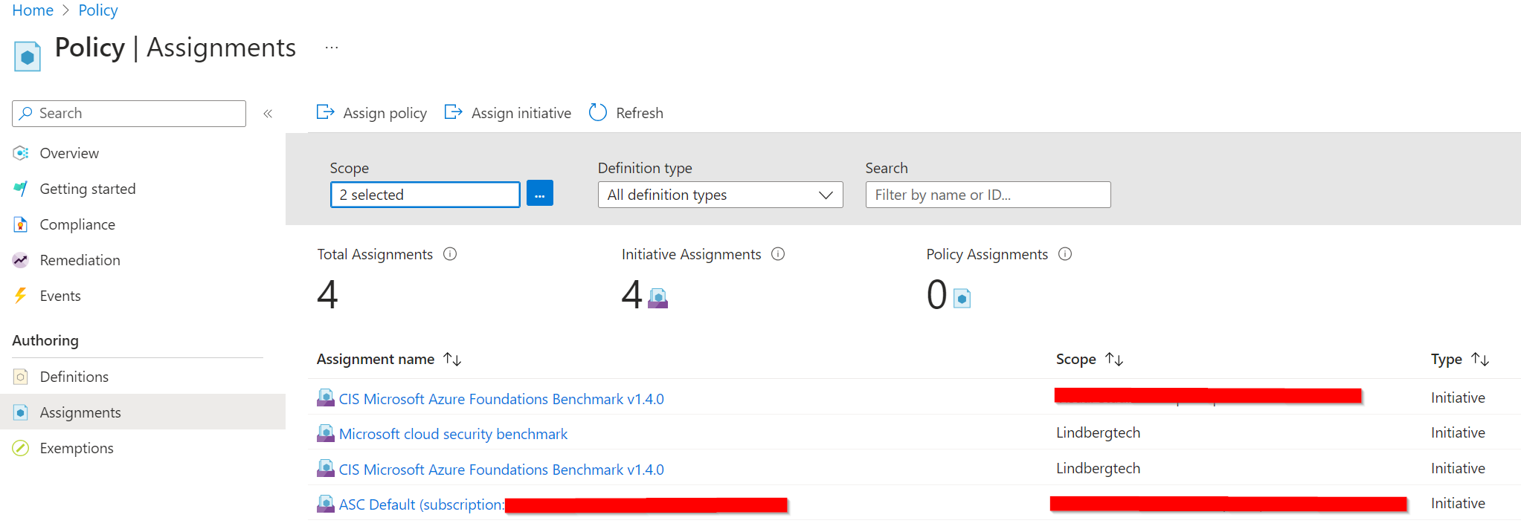
Task: Click the Remediation sidebar icon
Action: [x=21, y=260]
